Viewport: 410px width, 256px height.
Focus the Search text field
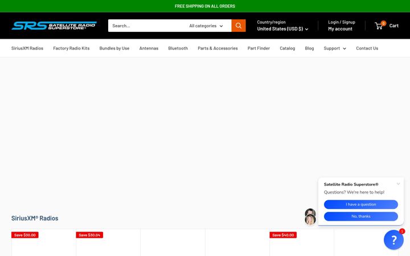pyautogui.click(x=147, y=26)
